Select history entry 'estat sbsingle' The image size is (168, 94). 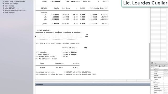tap(9, 13)
